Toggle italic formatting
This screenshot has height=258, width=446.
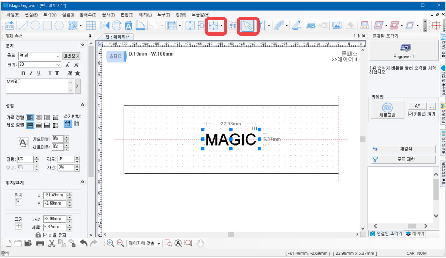(31, 73)
